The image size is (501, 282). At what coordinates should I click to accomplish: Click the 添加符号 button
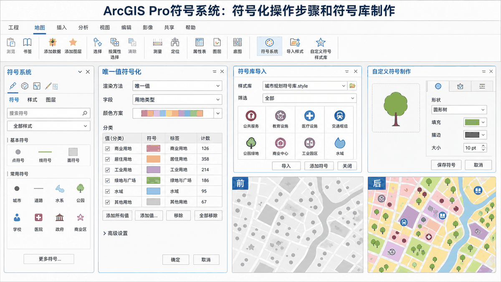point(319,166)
